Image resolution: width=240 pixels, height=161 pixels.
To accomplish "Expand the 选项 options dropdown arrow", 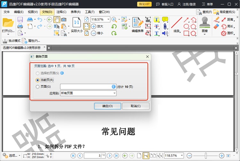I will point(20,156).
